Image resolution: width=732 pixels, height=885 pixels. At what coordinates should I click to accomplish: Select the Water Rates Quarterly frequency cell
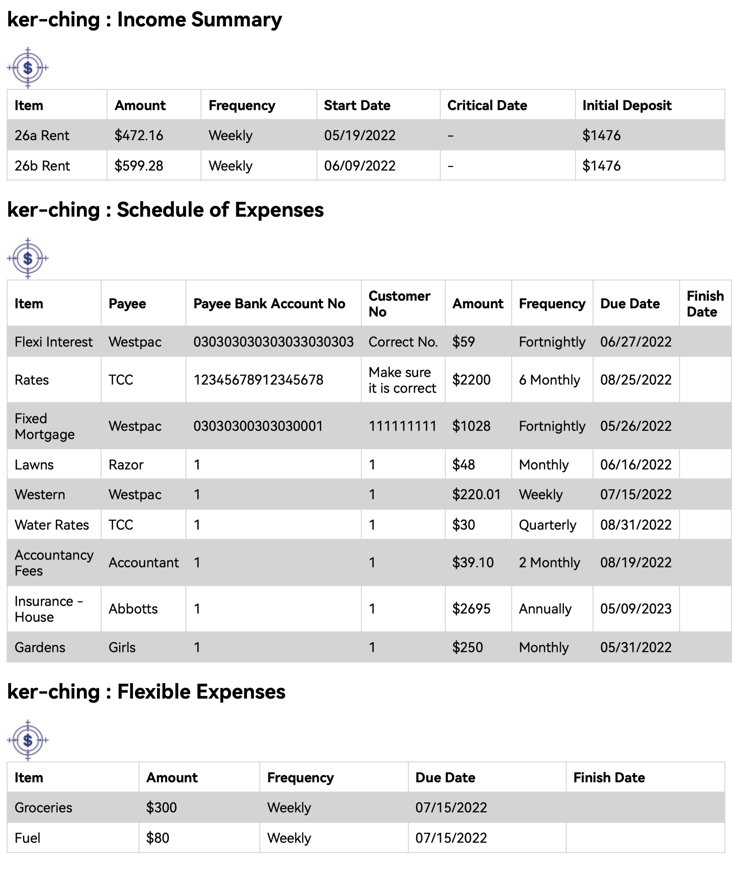(x=552, y=525)
